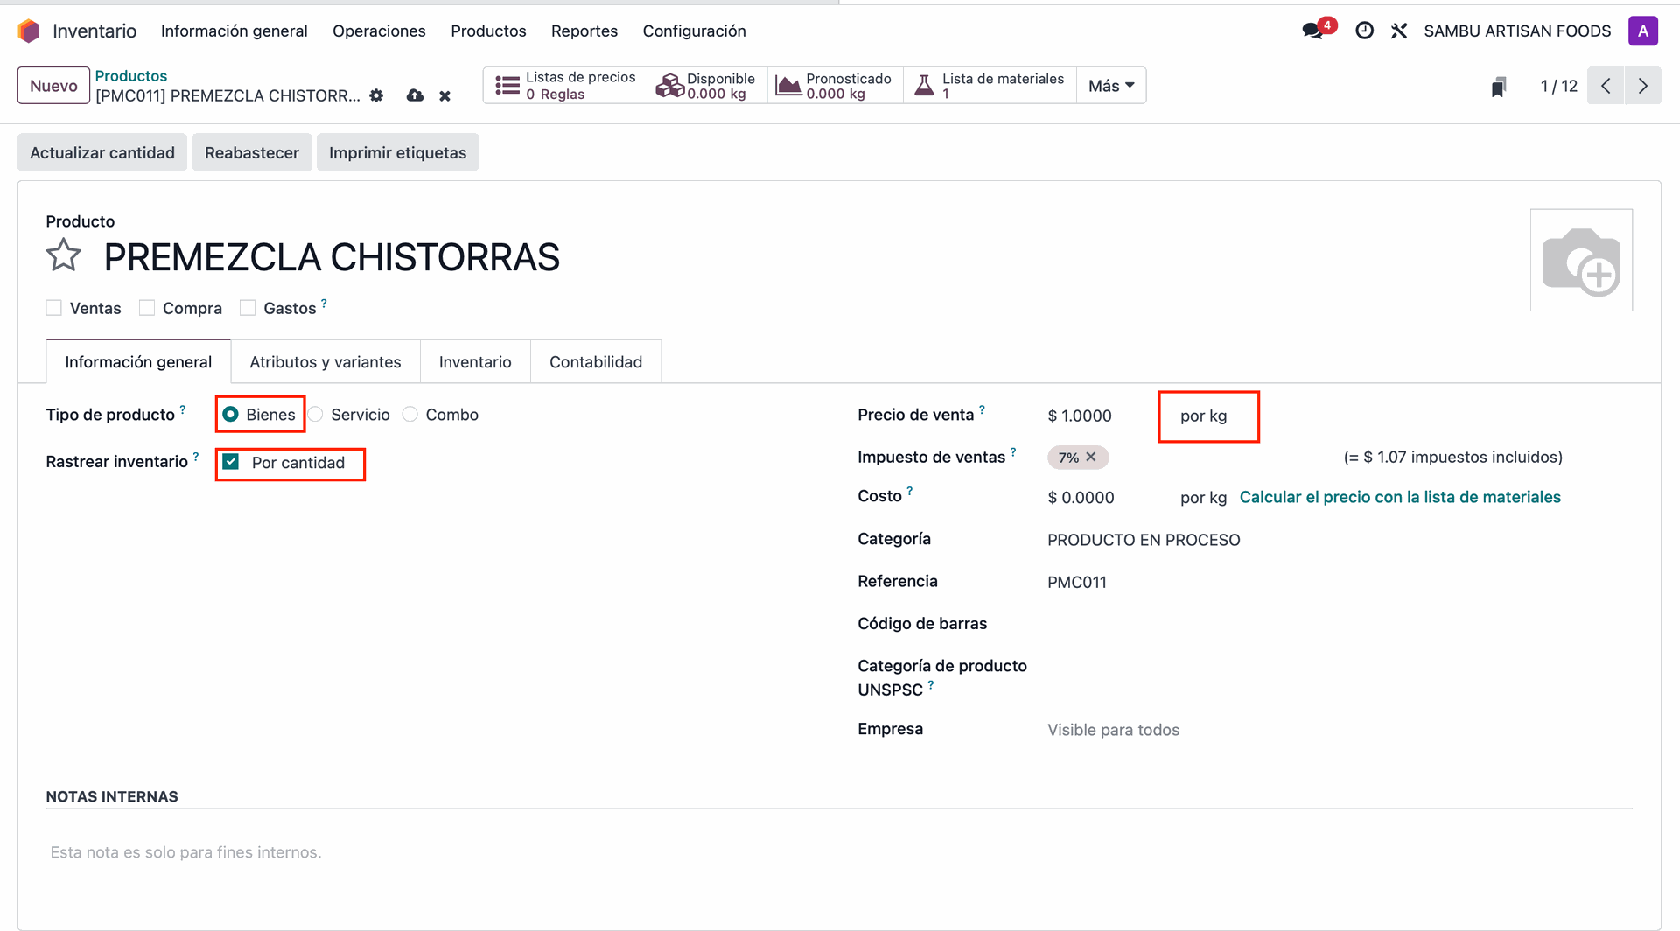Switch to the Inventario tab

(474, 362)
